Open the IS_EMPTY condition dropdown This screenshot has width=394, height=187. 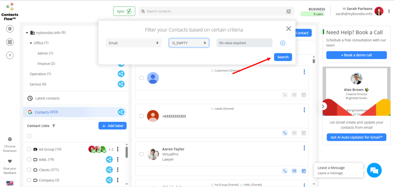tap(189, 43)
